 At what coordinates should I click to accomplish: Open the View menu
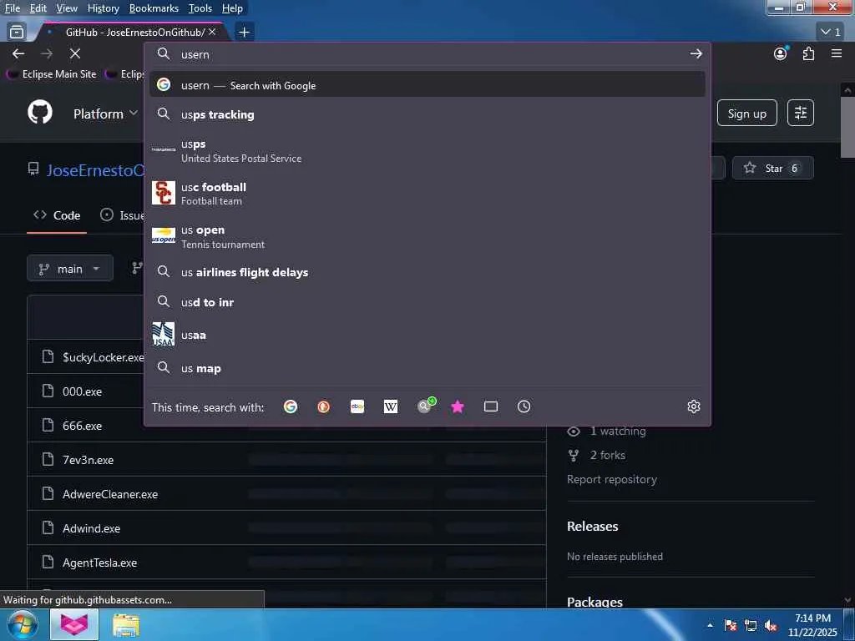point(67,8)
